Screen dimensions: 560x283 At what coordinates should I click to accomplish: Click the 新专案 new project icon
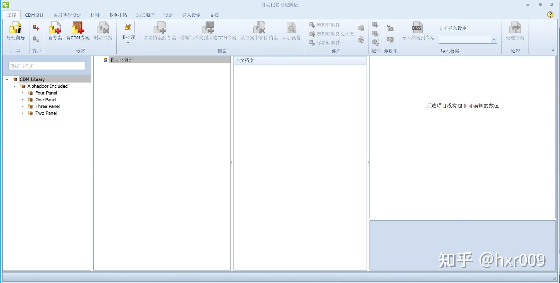[x=55, y=28]
